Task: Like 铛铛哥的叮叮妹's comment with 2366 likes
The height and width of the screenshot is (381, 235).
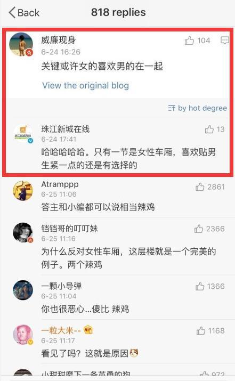Action: [199, 229]
